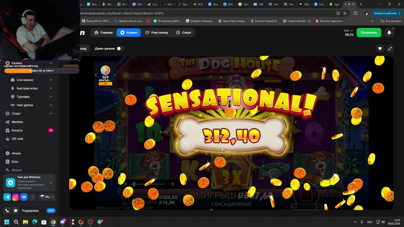This screenshot has width=404, height=227.
Task: Adjust the in-game volume slider
Action: click(x=149, y=184)
